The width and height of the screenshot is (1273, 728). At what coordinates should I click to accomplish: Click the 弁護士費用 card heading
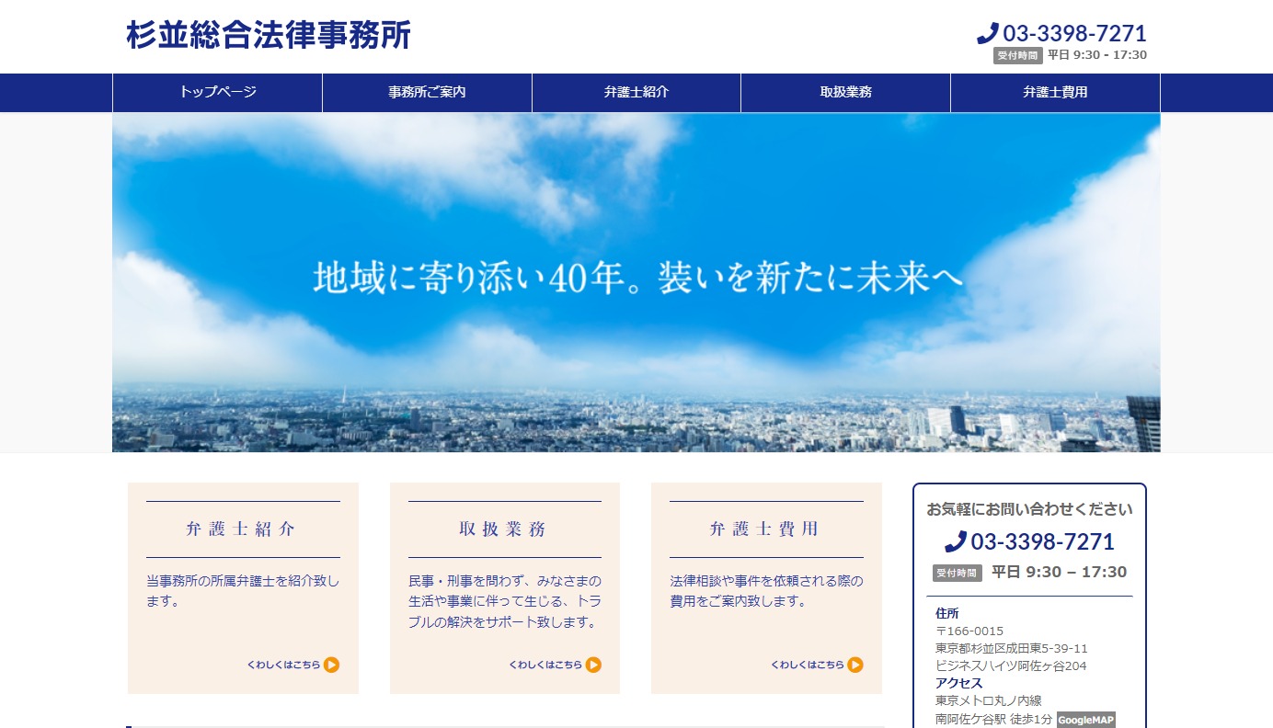[x=765, y=529]
